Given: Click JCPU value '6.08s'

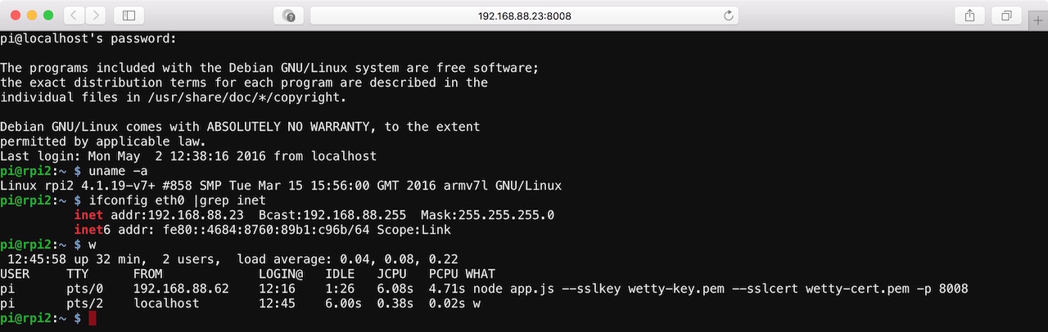Looking at the screenshot, I should (395, 289).
